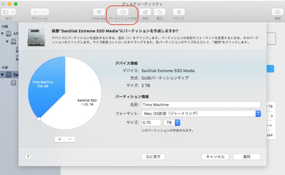Open the sidebar view options icon
This screenshot has width=285, height=175.
coord(6,12)
